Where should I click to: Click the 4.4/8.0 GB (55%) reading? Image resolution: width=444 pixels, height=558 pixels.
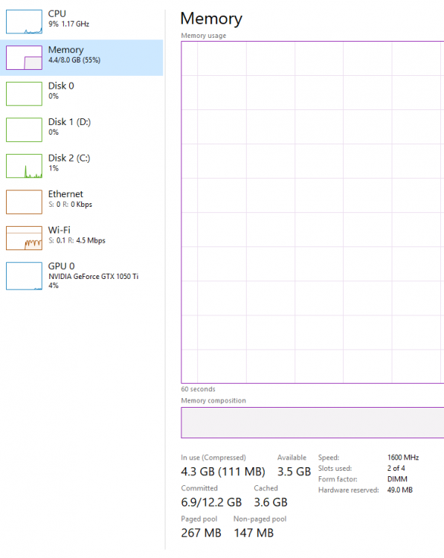[74, 60]
